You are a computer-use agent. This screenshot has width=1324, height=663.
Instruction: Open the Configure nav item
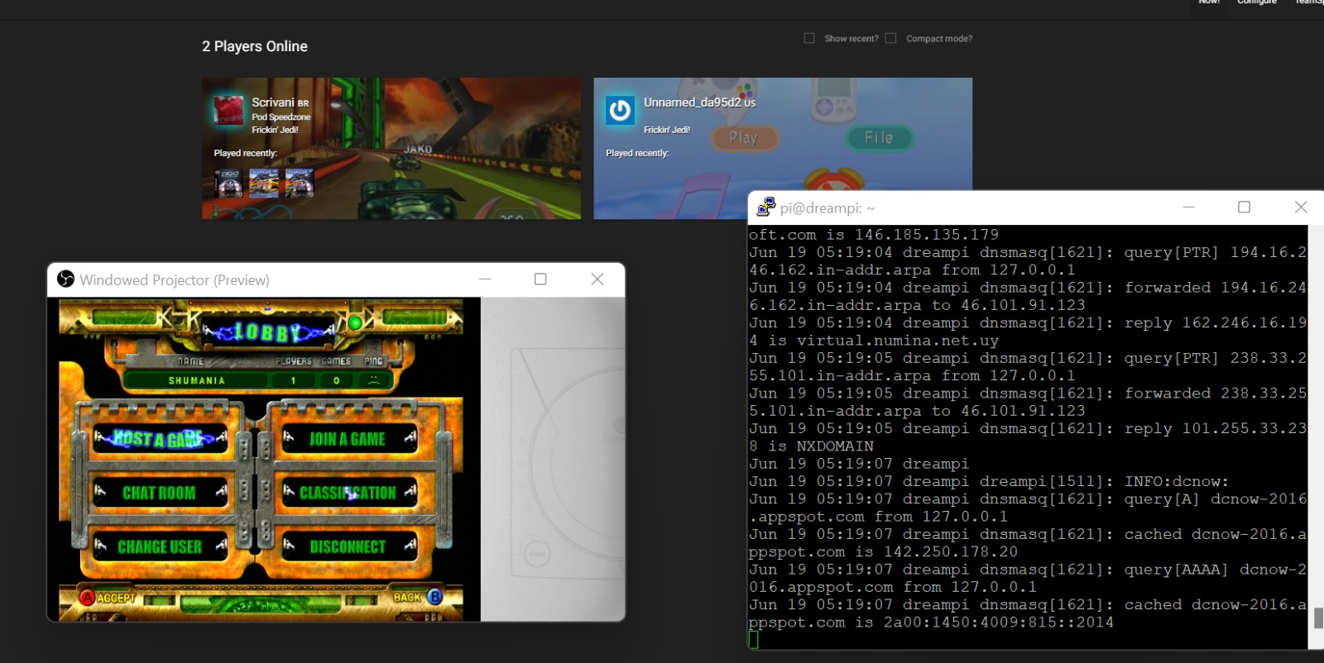tap(1257, 2)
